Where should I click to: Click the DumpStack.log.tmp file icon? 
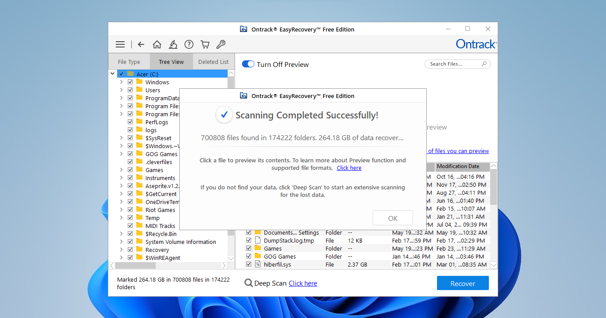(x=258, y=240)
